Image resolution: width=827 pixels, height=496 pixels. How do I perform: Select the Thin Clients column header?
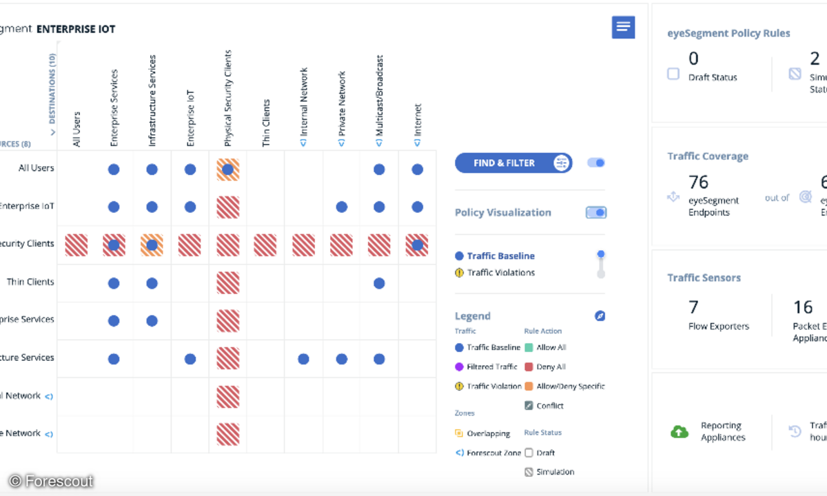(x=266, y=123)
